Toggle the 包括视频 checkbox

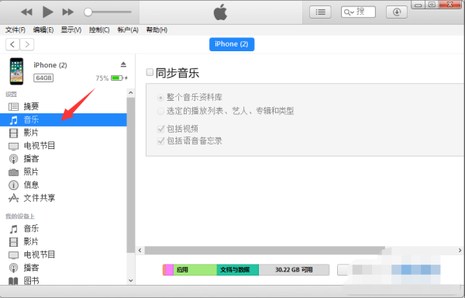click(x=160, y=129)
